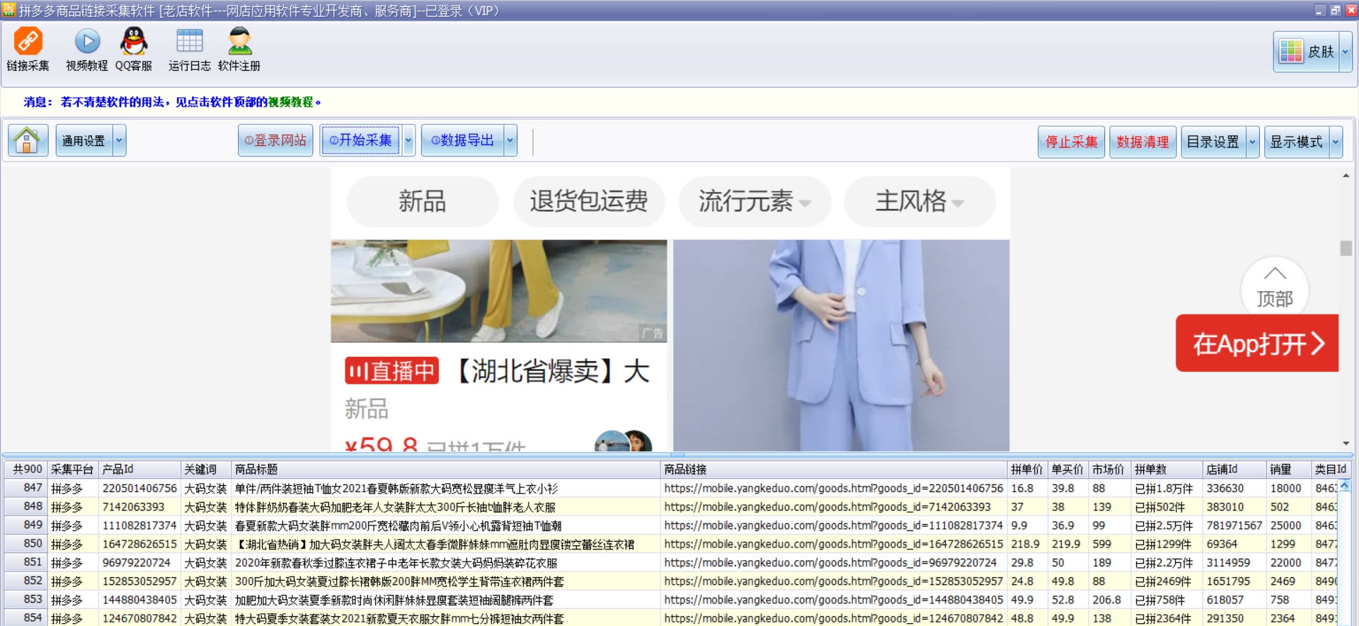Screen dimensions: 1359x626
Task: Click the 在App打开 red button
Action: 1257,343
